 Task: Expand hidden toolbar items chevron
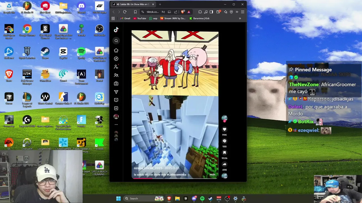click(x=237, y=12)
